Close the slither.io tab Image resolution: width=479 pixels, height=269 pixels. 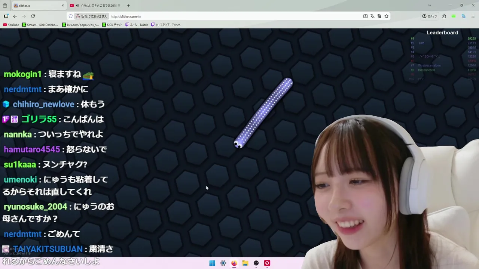point(62,6)
